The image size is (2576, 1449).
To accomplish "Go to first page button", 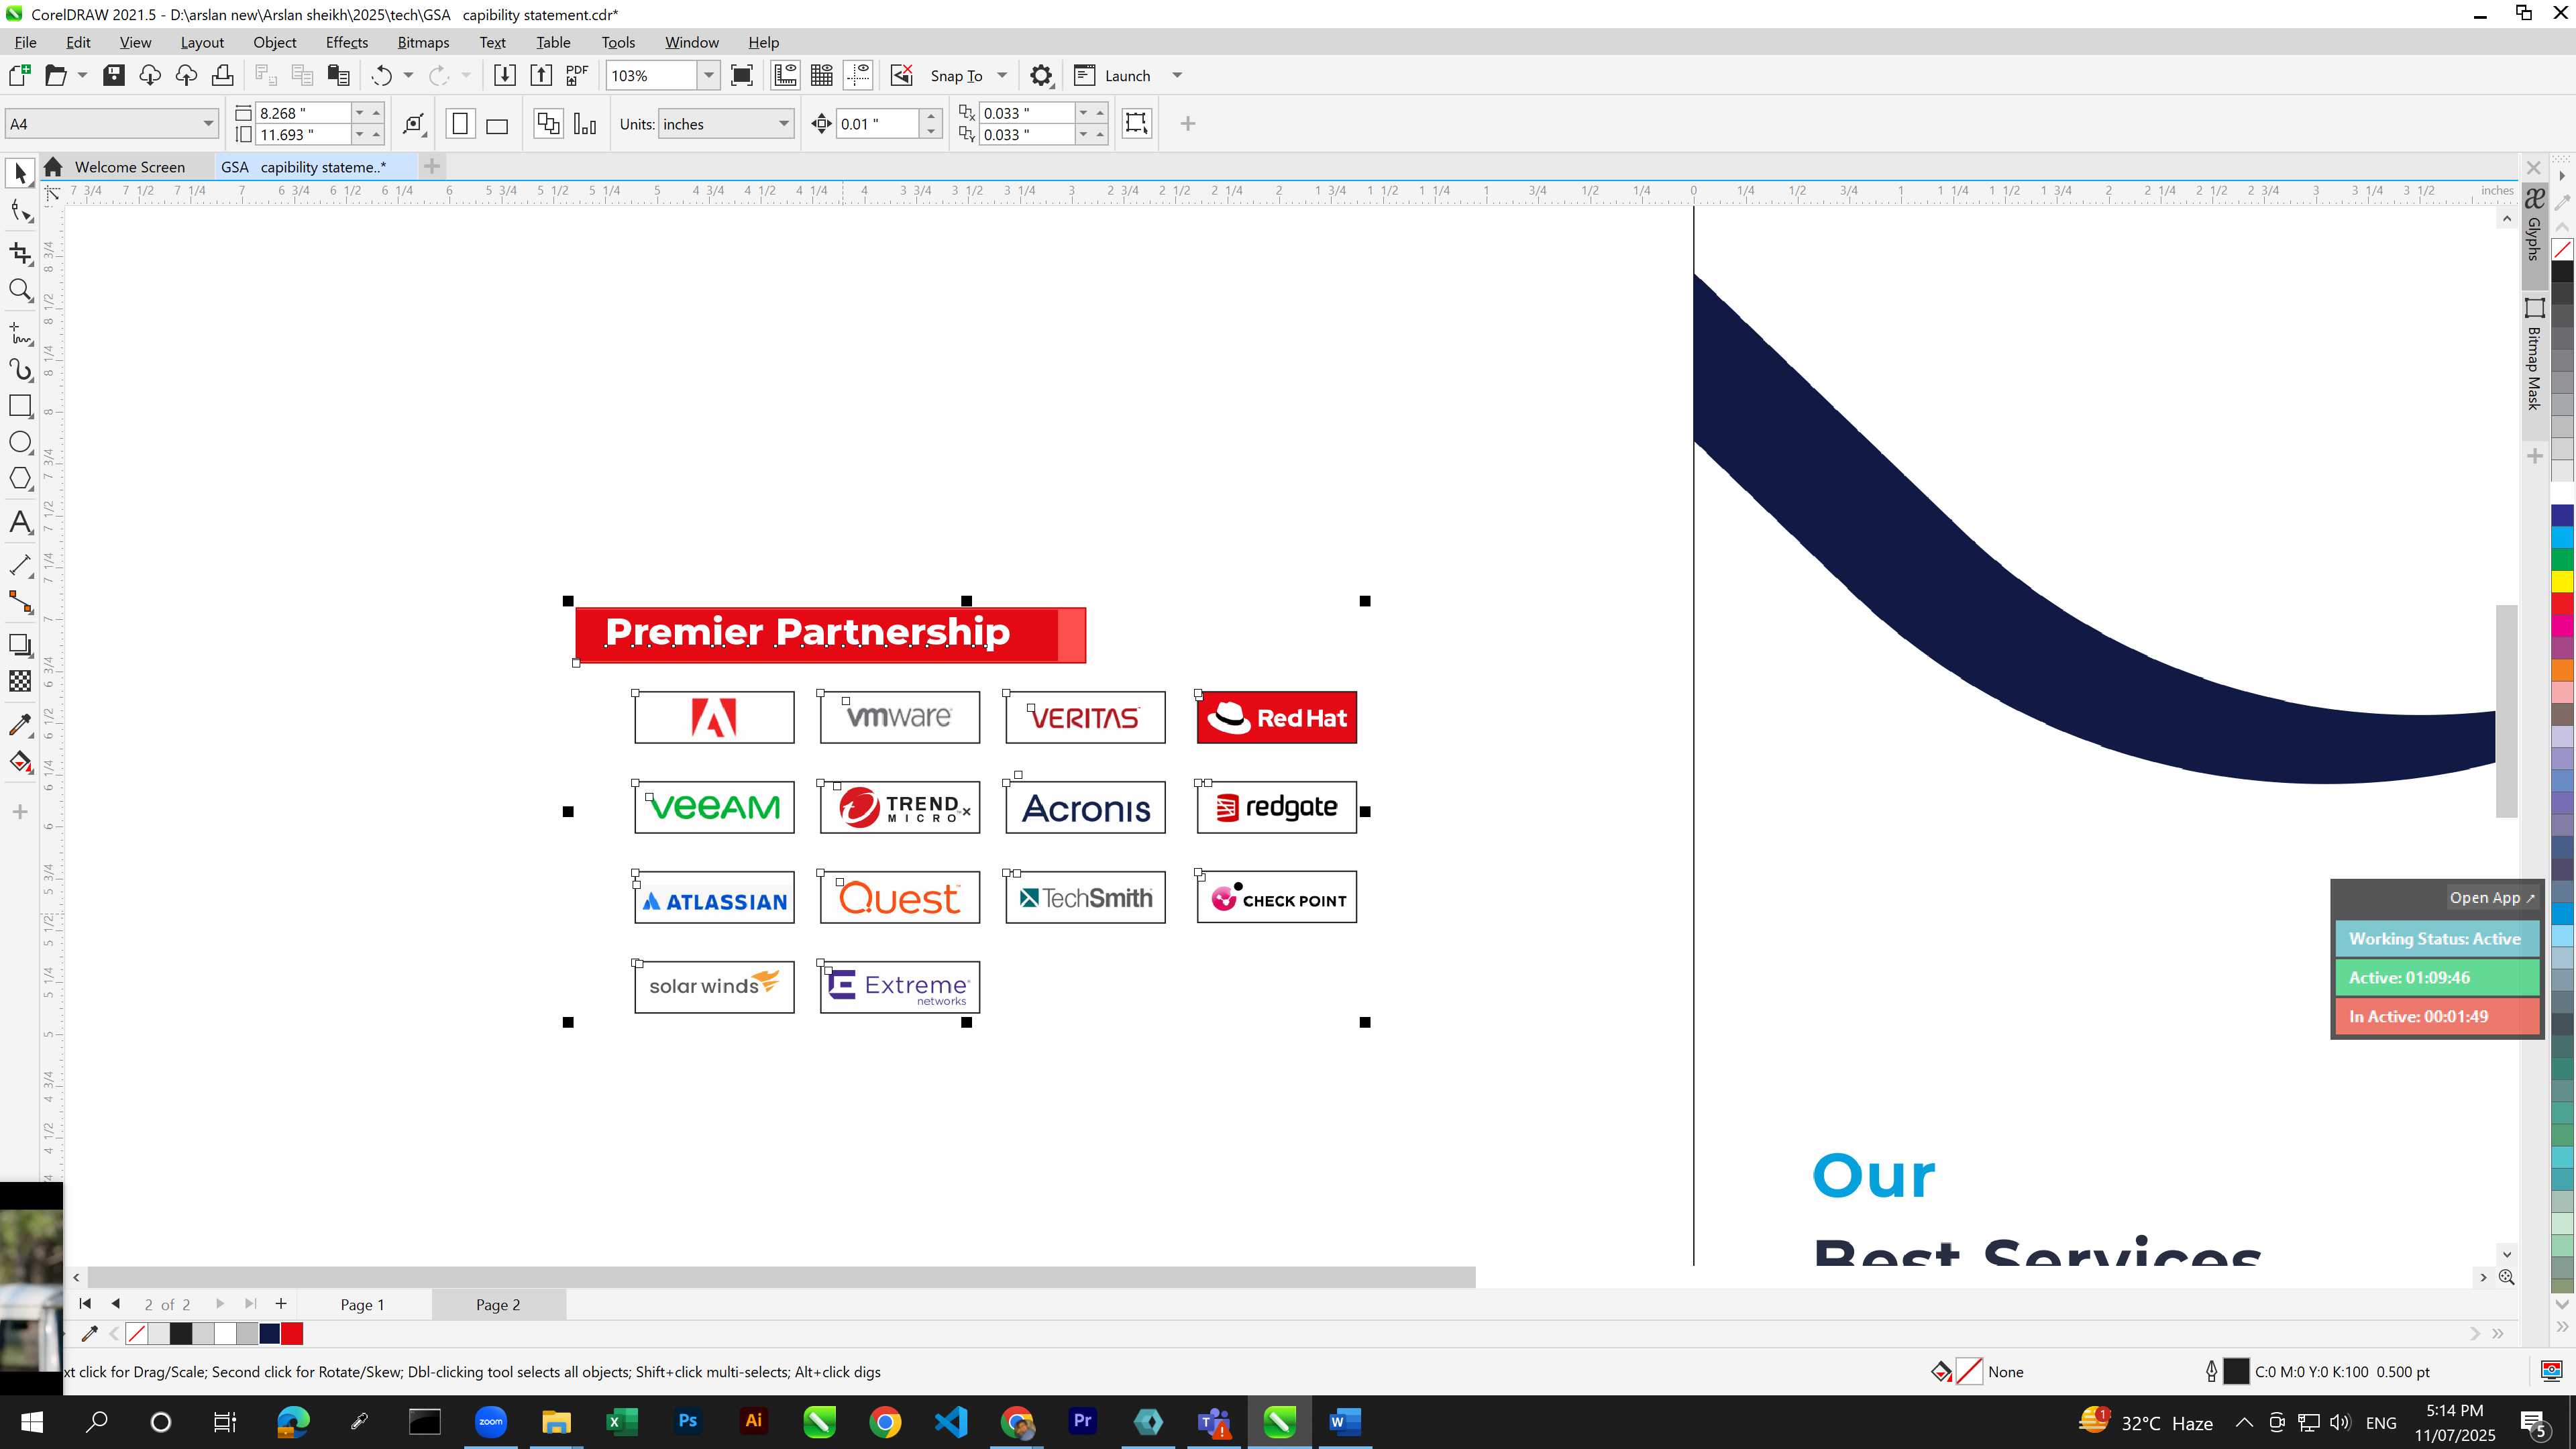I will pos(85,1303).
